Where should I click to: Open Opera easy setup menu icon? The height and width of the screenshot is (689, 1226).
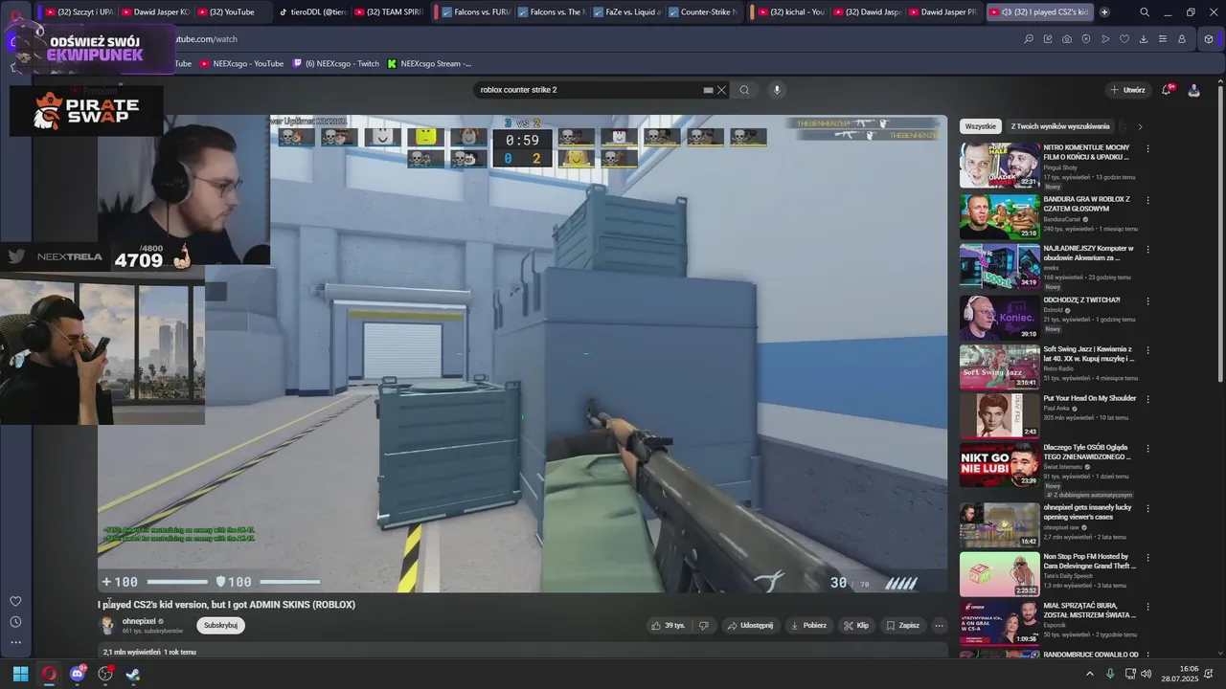(1163, 39)
